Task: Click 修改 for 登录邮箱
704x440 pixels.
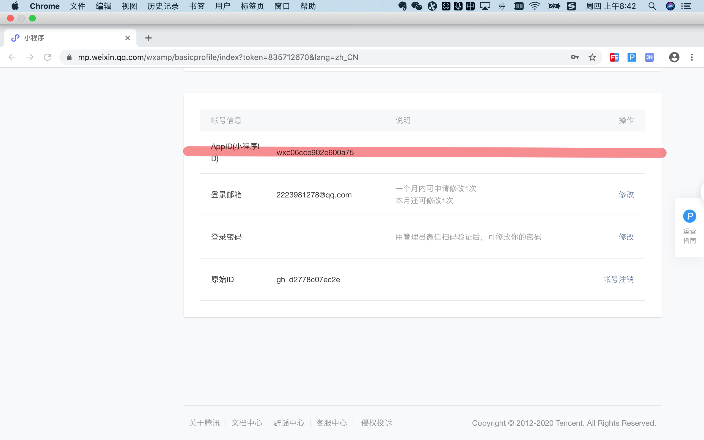Action: pos(626,194)
